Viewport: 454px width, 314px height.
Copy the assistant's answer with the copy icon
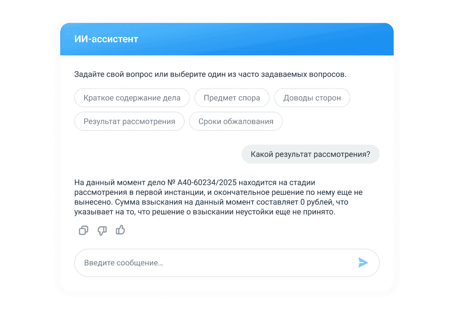(83, 230)
